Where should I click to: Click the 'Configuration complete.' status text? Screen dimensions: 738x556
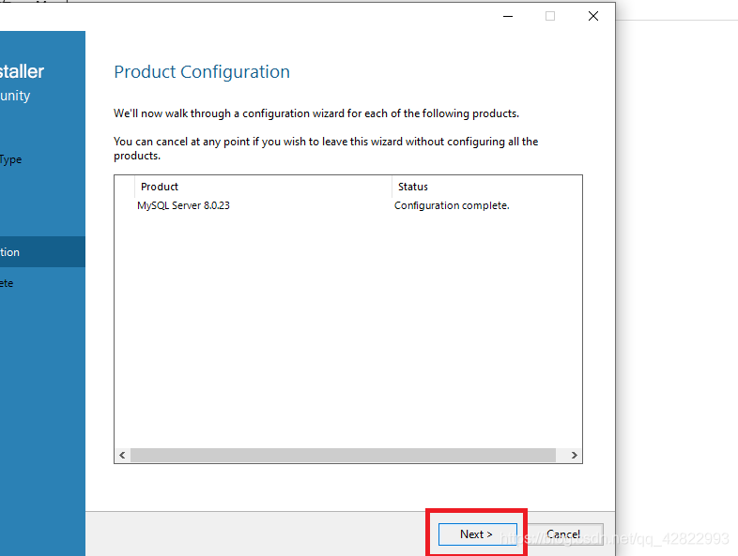click(452, 205)
